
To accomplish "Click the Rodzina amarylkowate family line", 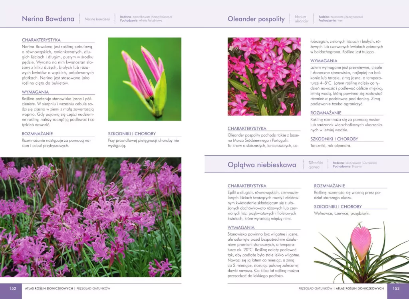I will tap(146, 17).
